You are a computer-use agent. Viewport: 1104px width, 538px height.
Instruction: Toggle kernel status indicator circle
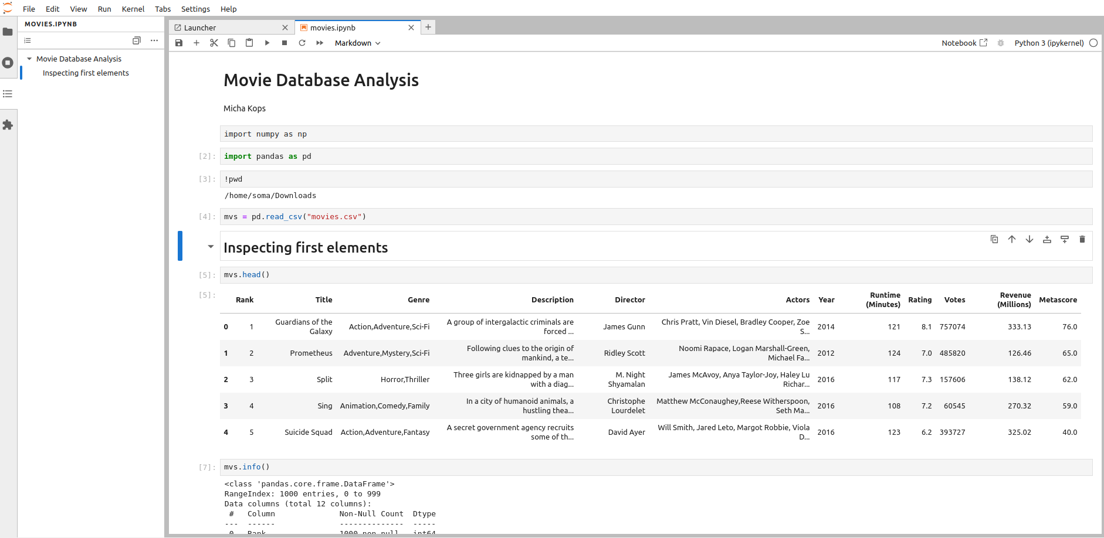[1093, 43]
